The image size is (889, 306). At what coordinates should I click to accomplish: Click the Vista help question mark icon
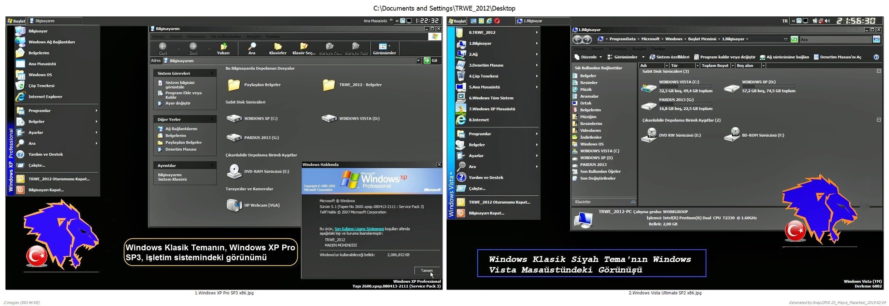(876, 57)
